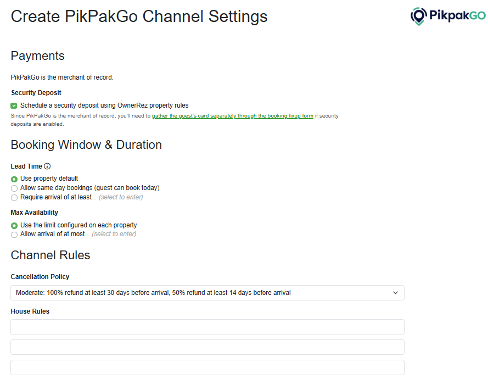Uncheck Schedule a security deposit checkbox
Screen dimensions: 488x379
click(14, 105)
